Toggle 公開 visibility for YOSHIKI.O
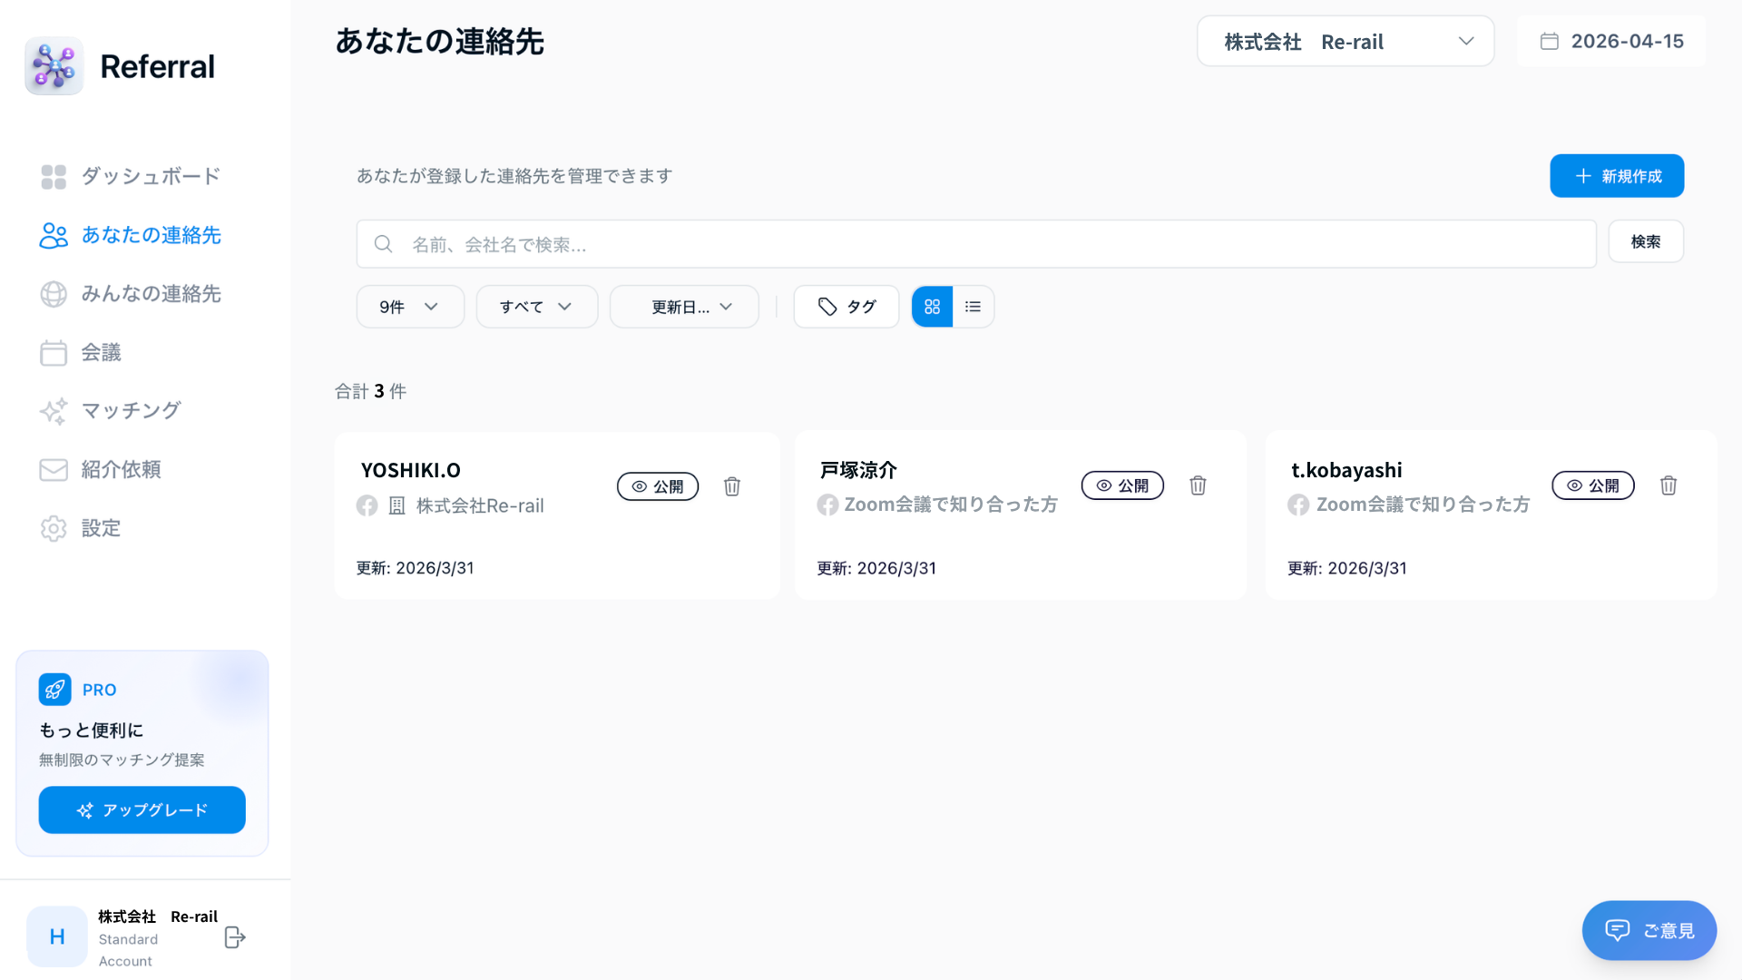Image resolution: width=1742 pixels, height=980 pixels. pyautogui.click(x=658, y=486)
